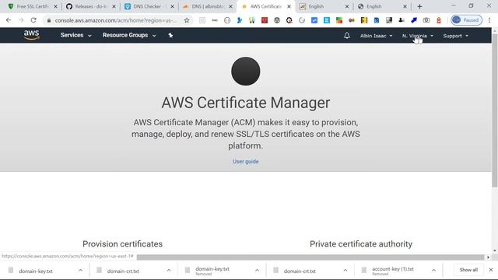Image resolution: width=498 pixels, height=280 pixels.
Task: Close the DNS Checker tab
Action: pyautogui.click(x=172, y=6)
